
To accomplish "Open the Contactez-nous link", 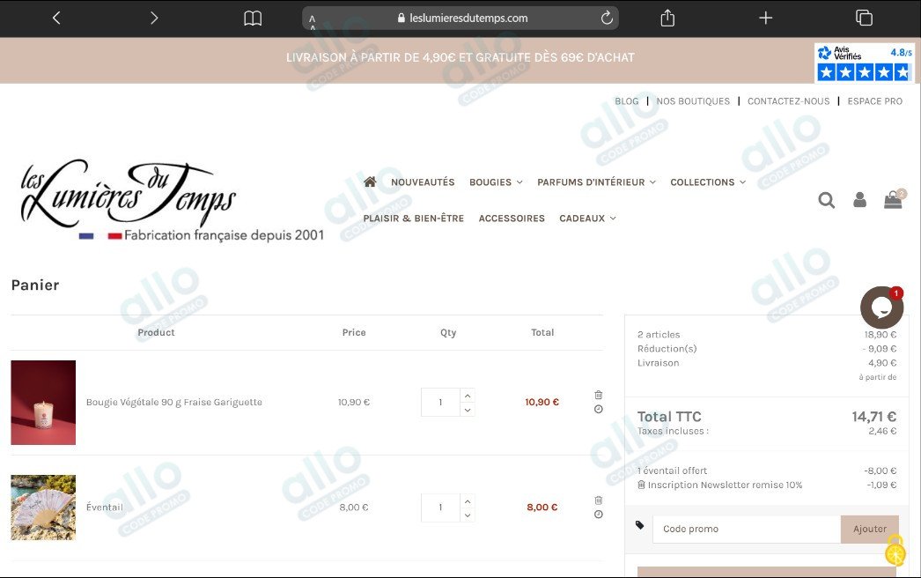I will click(788, 101).
